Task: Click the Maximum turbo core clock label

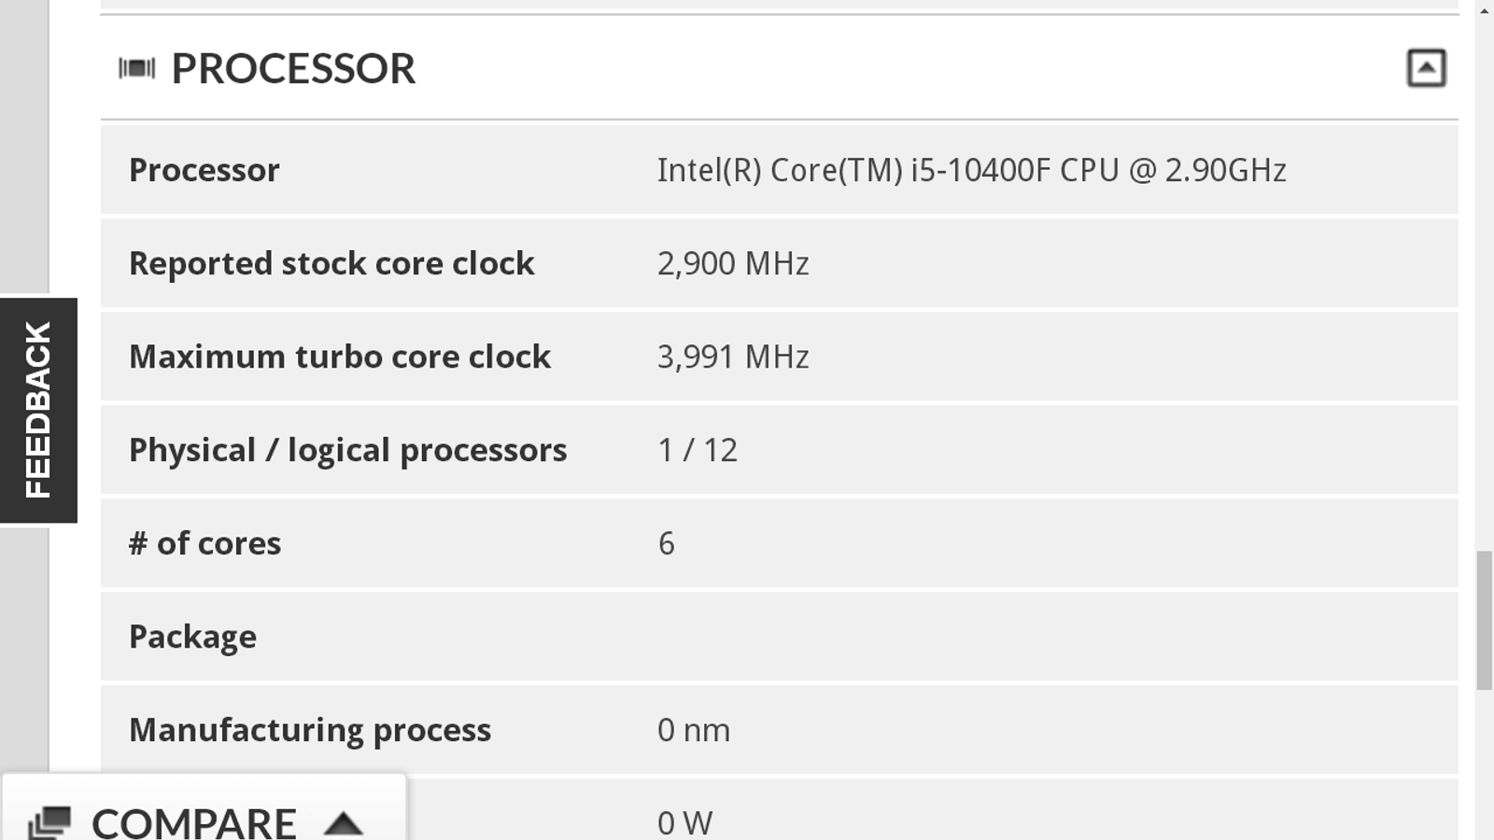Action: [340, 357]
